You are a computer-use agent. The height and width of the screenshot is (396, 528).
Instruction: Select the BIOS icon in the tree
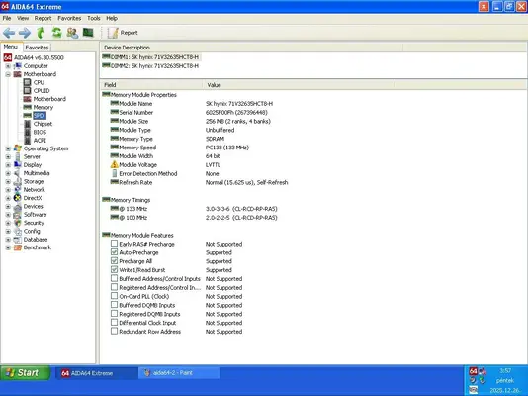[x=28, y=132]
